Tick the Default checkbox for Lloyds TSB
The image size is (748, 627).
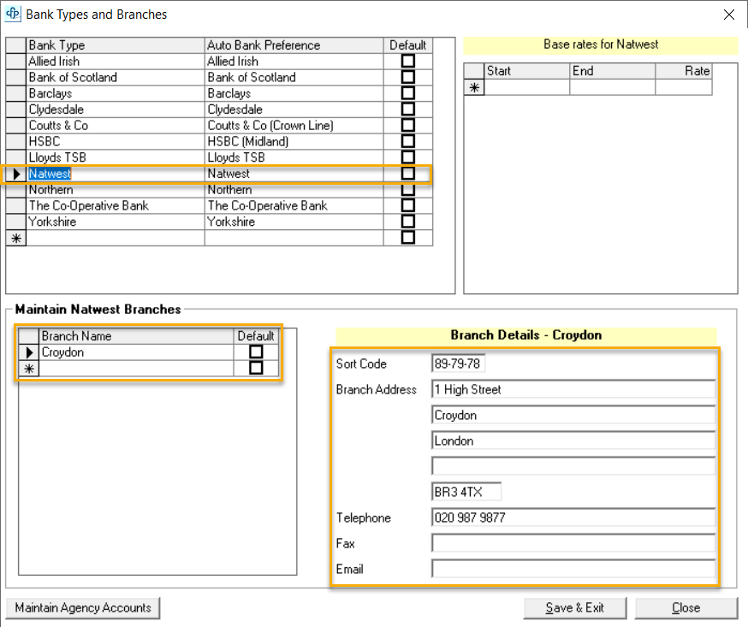click(408, 157)
